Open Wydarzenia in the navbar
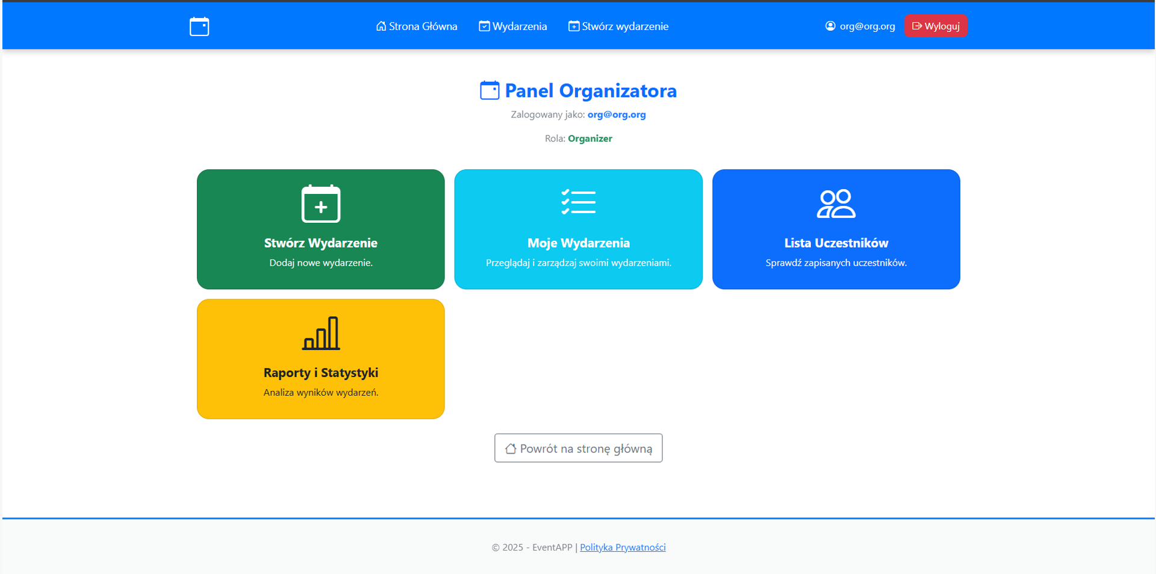Screen dimensions: 1156x574 [x=513, y=26]
